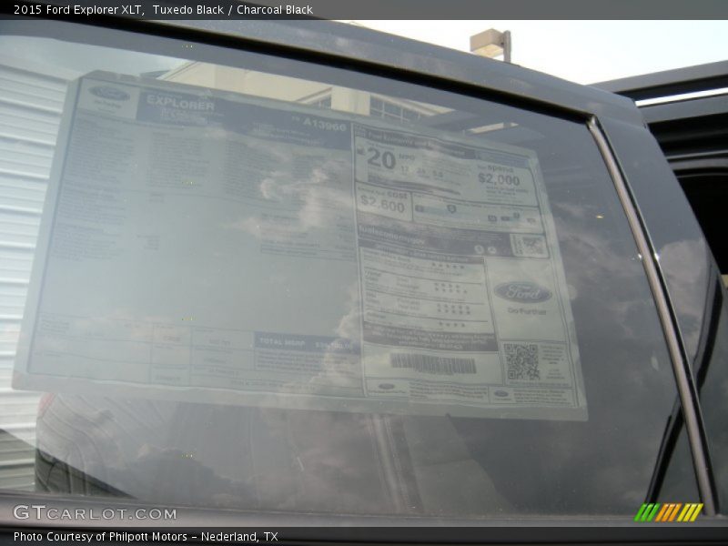Click the colored stripes logo bottom-right

[669, 512]
